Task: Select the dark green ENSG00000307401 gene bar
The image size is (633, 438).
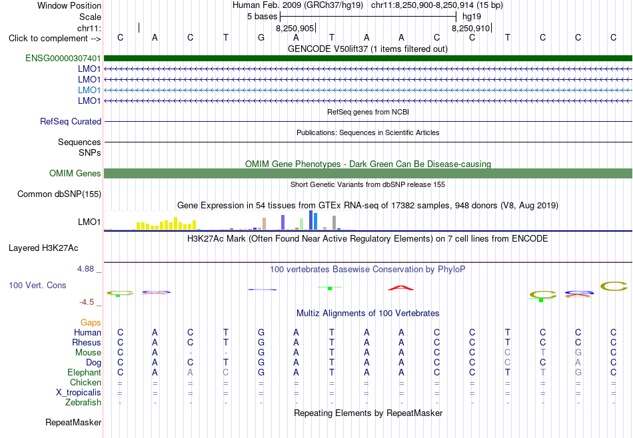Action: (368, 58)
